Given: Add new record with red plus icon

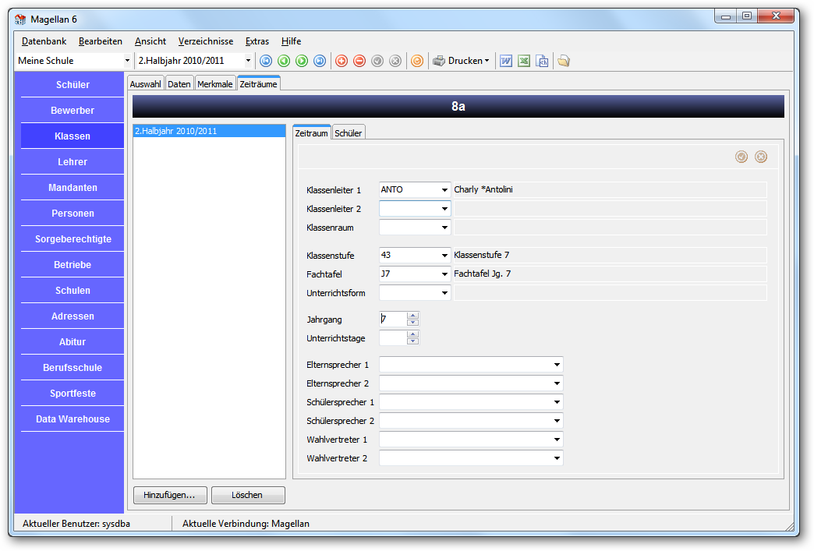Looking at the screenshot, I should click(342, 61).
